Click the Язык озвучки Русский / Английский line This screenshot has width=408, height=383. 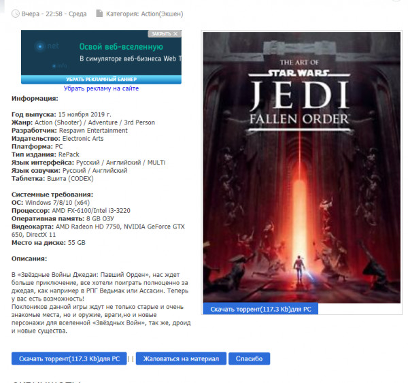pyautogui.click(x=69, y=171)
